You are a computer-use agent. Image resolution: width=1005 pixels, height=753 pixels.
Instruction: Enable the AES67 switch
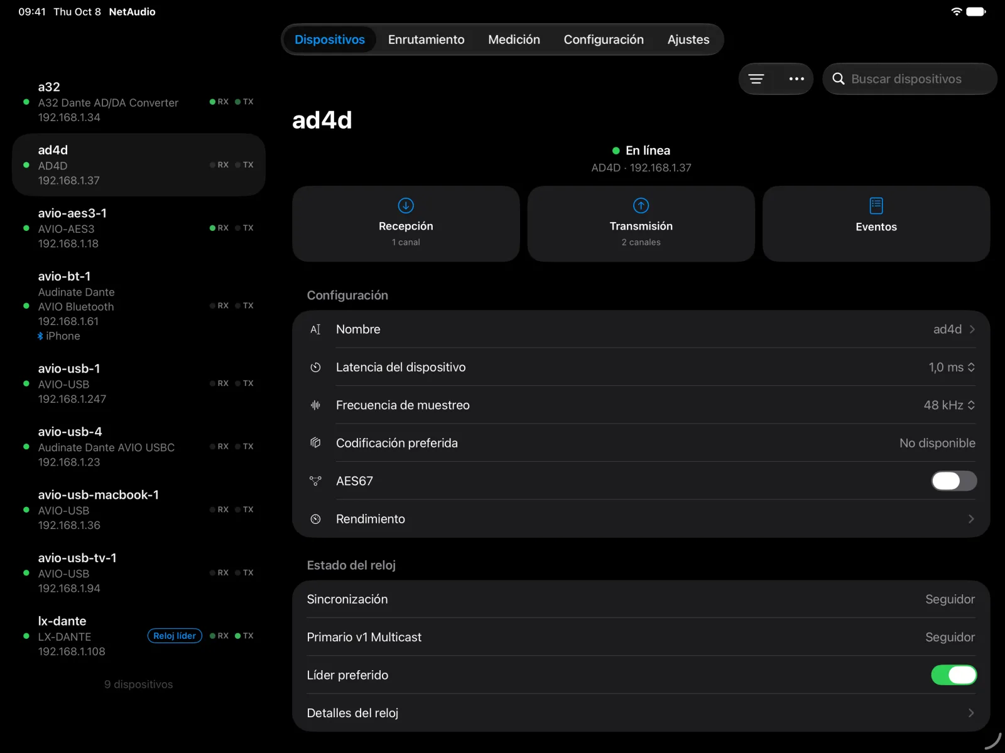tap(953, 481)
